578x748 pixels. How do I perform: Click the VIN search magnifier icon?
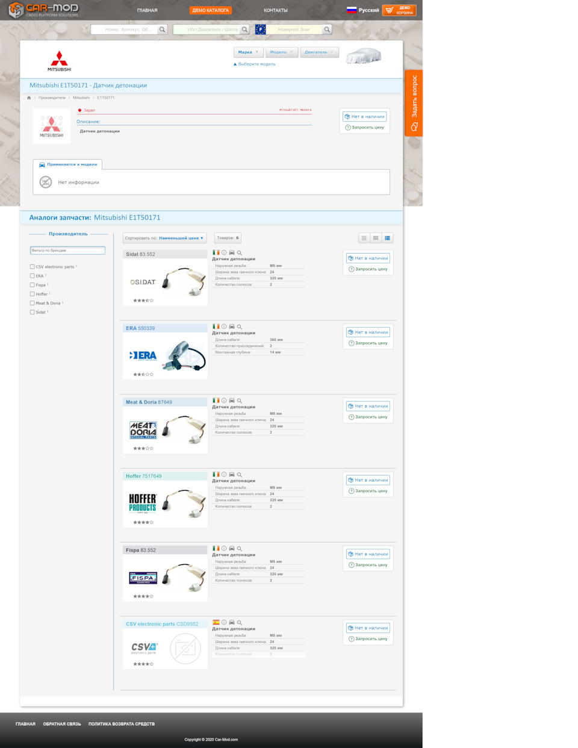(244, 30)
